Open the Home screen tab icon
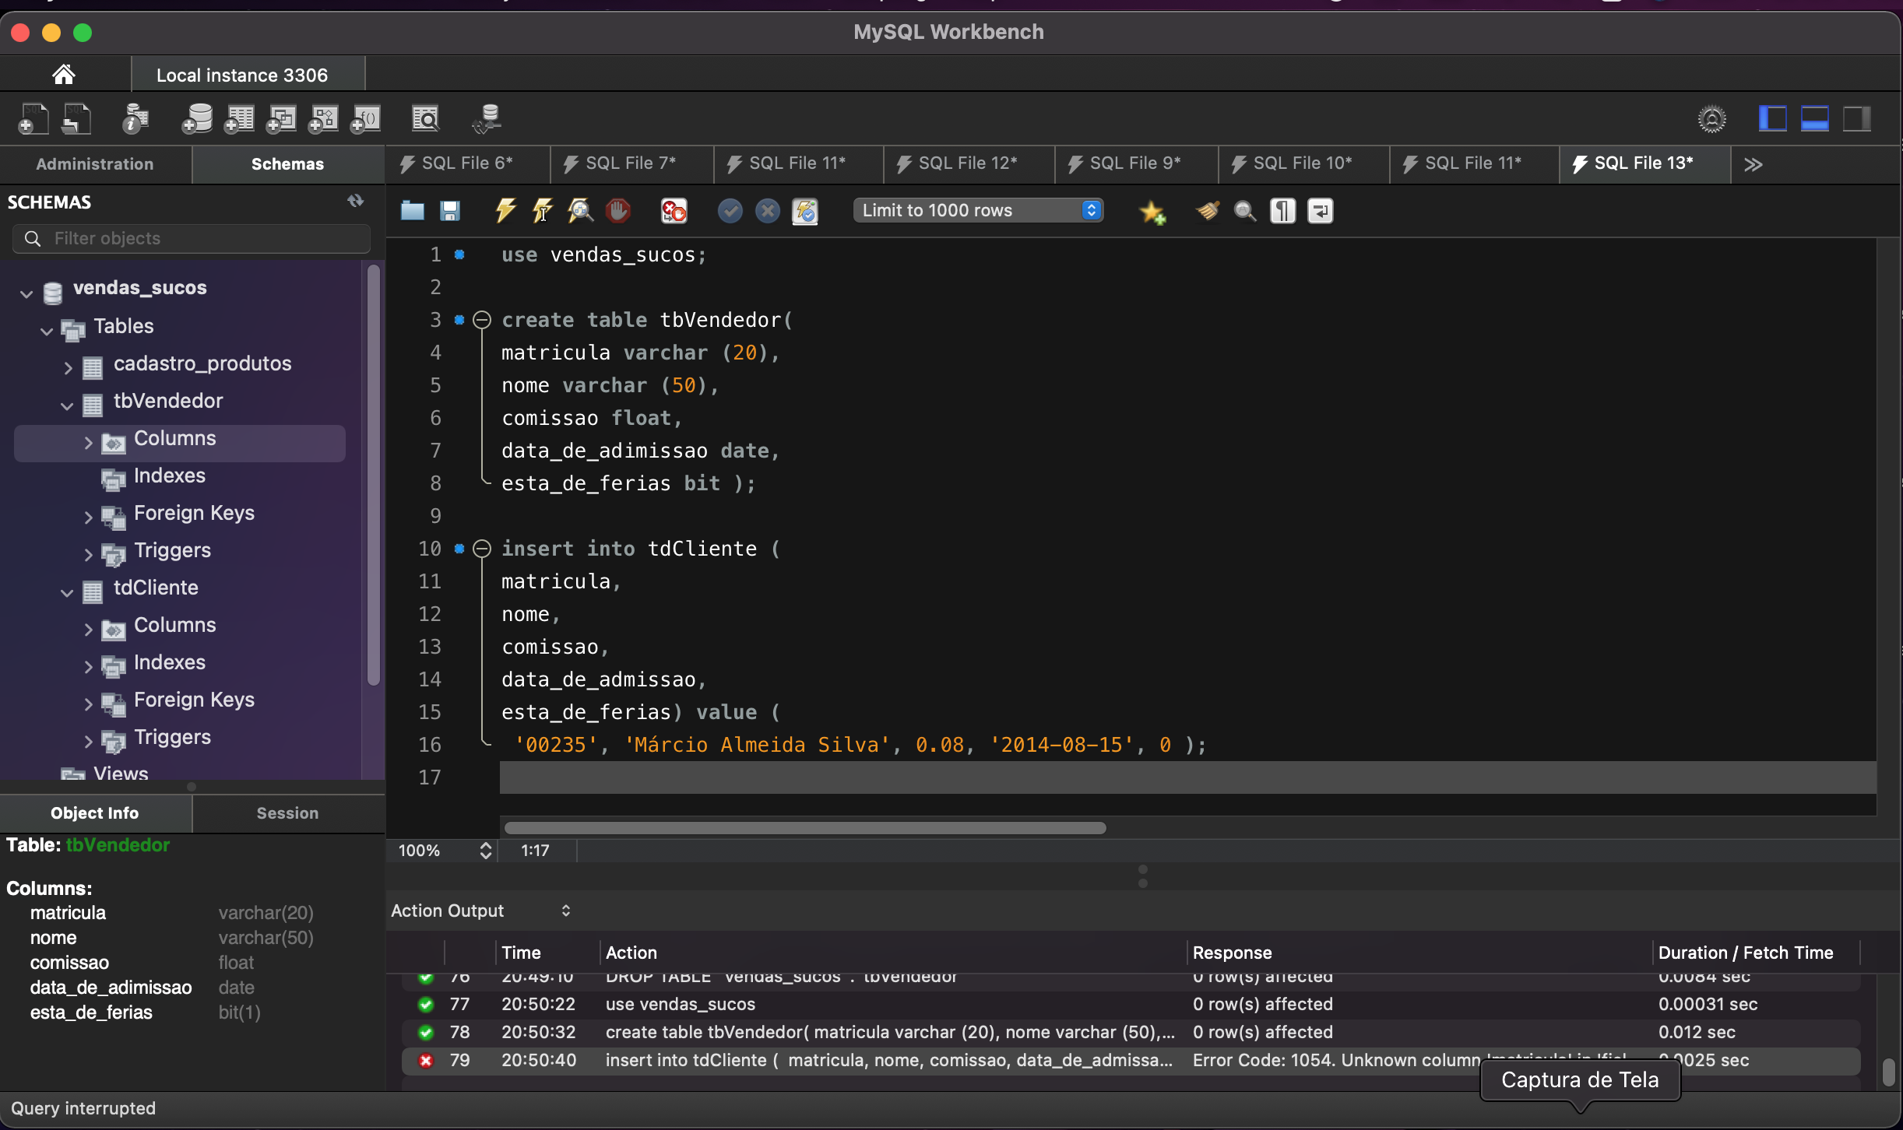 64,75
